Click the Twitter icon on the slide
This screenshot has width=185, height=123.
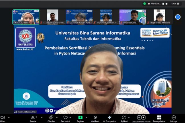pos(51,111)
